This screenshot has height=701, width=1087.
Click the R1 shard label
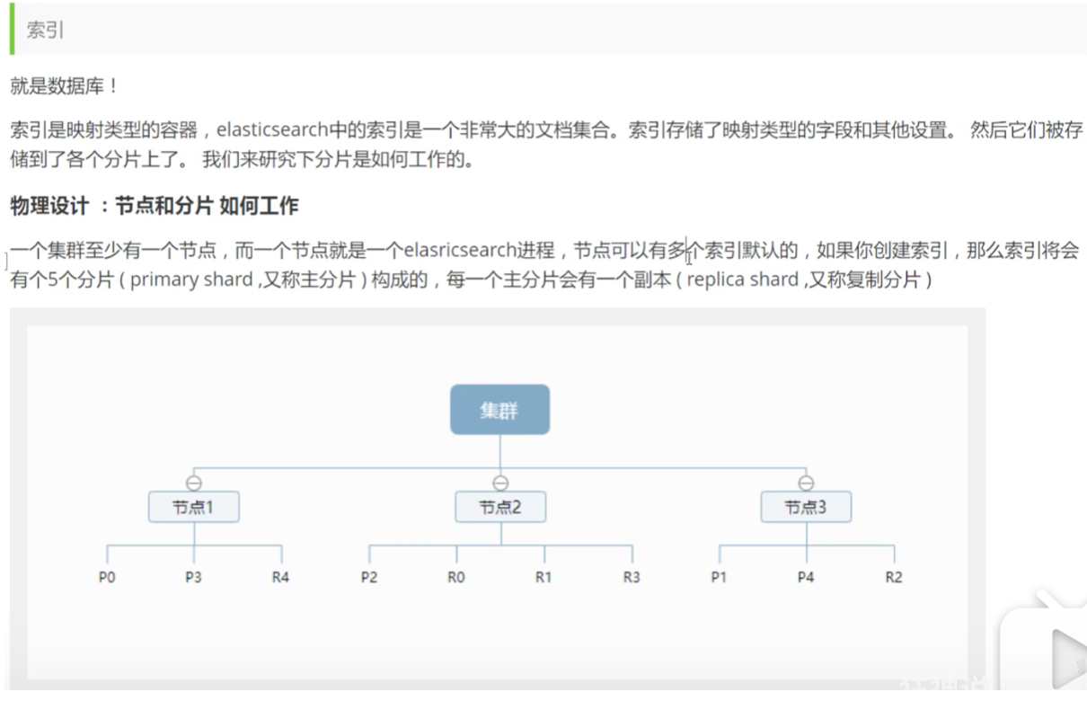[x=543, y=577]
